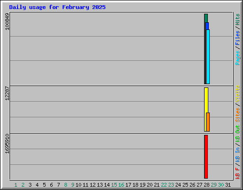Click day 20 on the x-axis
The image size is (243, 190).
(x=150, y=185)
